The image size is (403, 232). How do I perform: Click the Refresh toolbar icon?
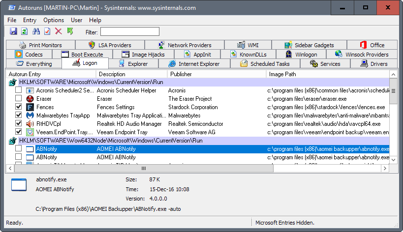click(25, 31)
